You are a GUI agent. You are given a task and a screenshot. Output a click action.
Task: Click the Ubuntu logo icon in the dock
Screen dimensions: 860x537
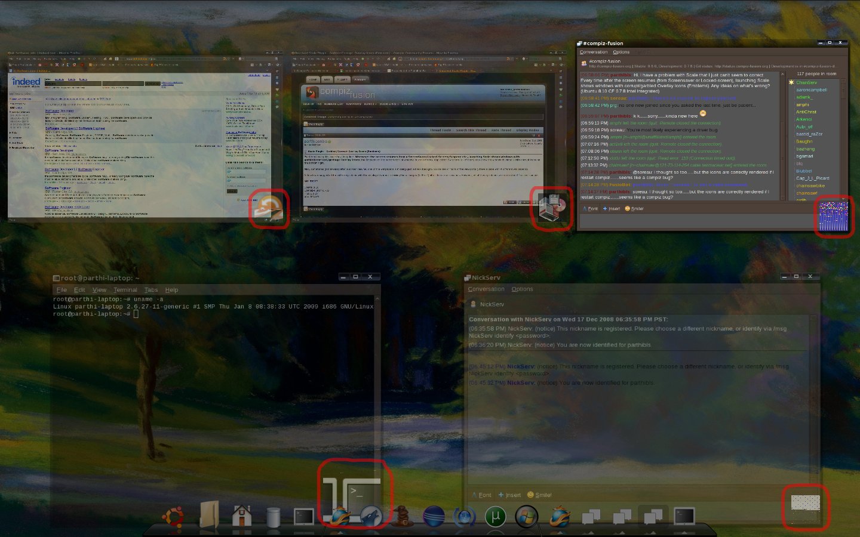pyautogui.click(x=173, y=517)
